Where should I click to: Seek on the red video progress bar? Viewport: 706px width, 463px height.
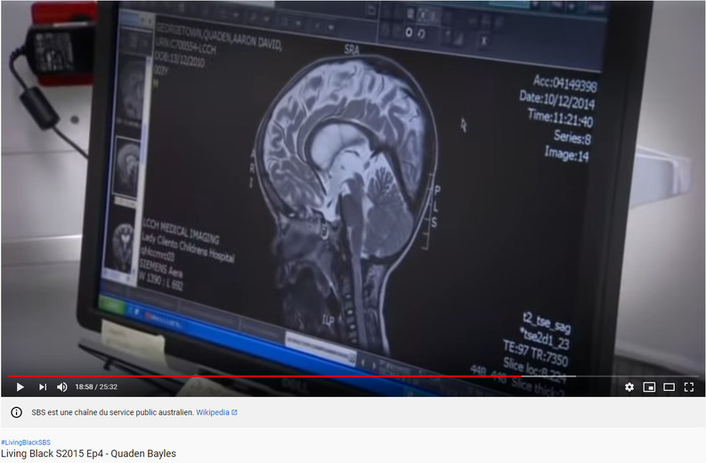click(x=267, y=377)
